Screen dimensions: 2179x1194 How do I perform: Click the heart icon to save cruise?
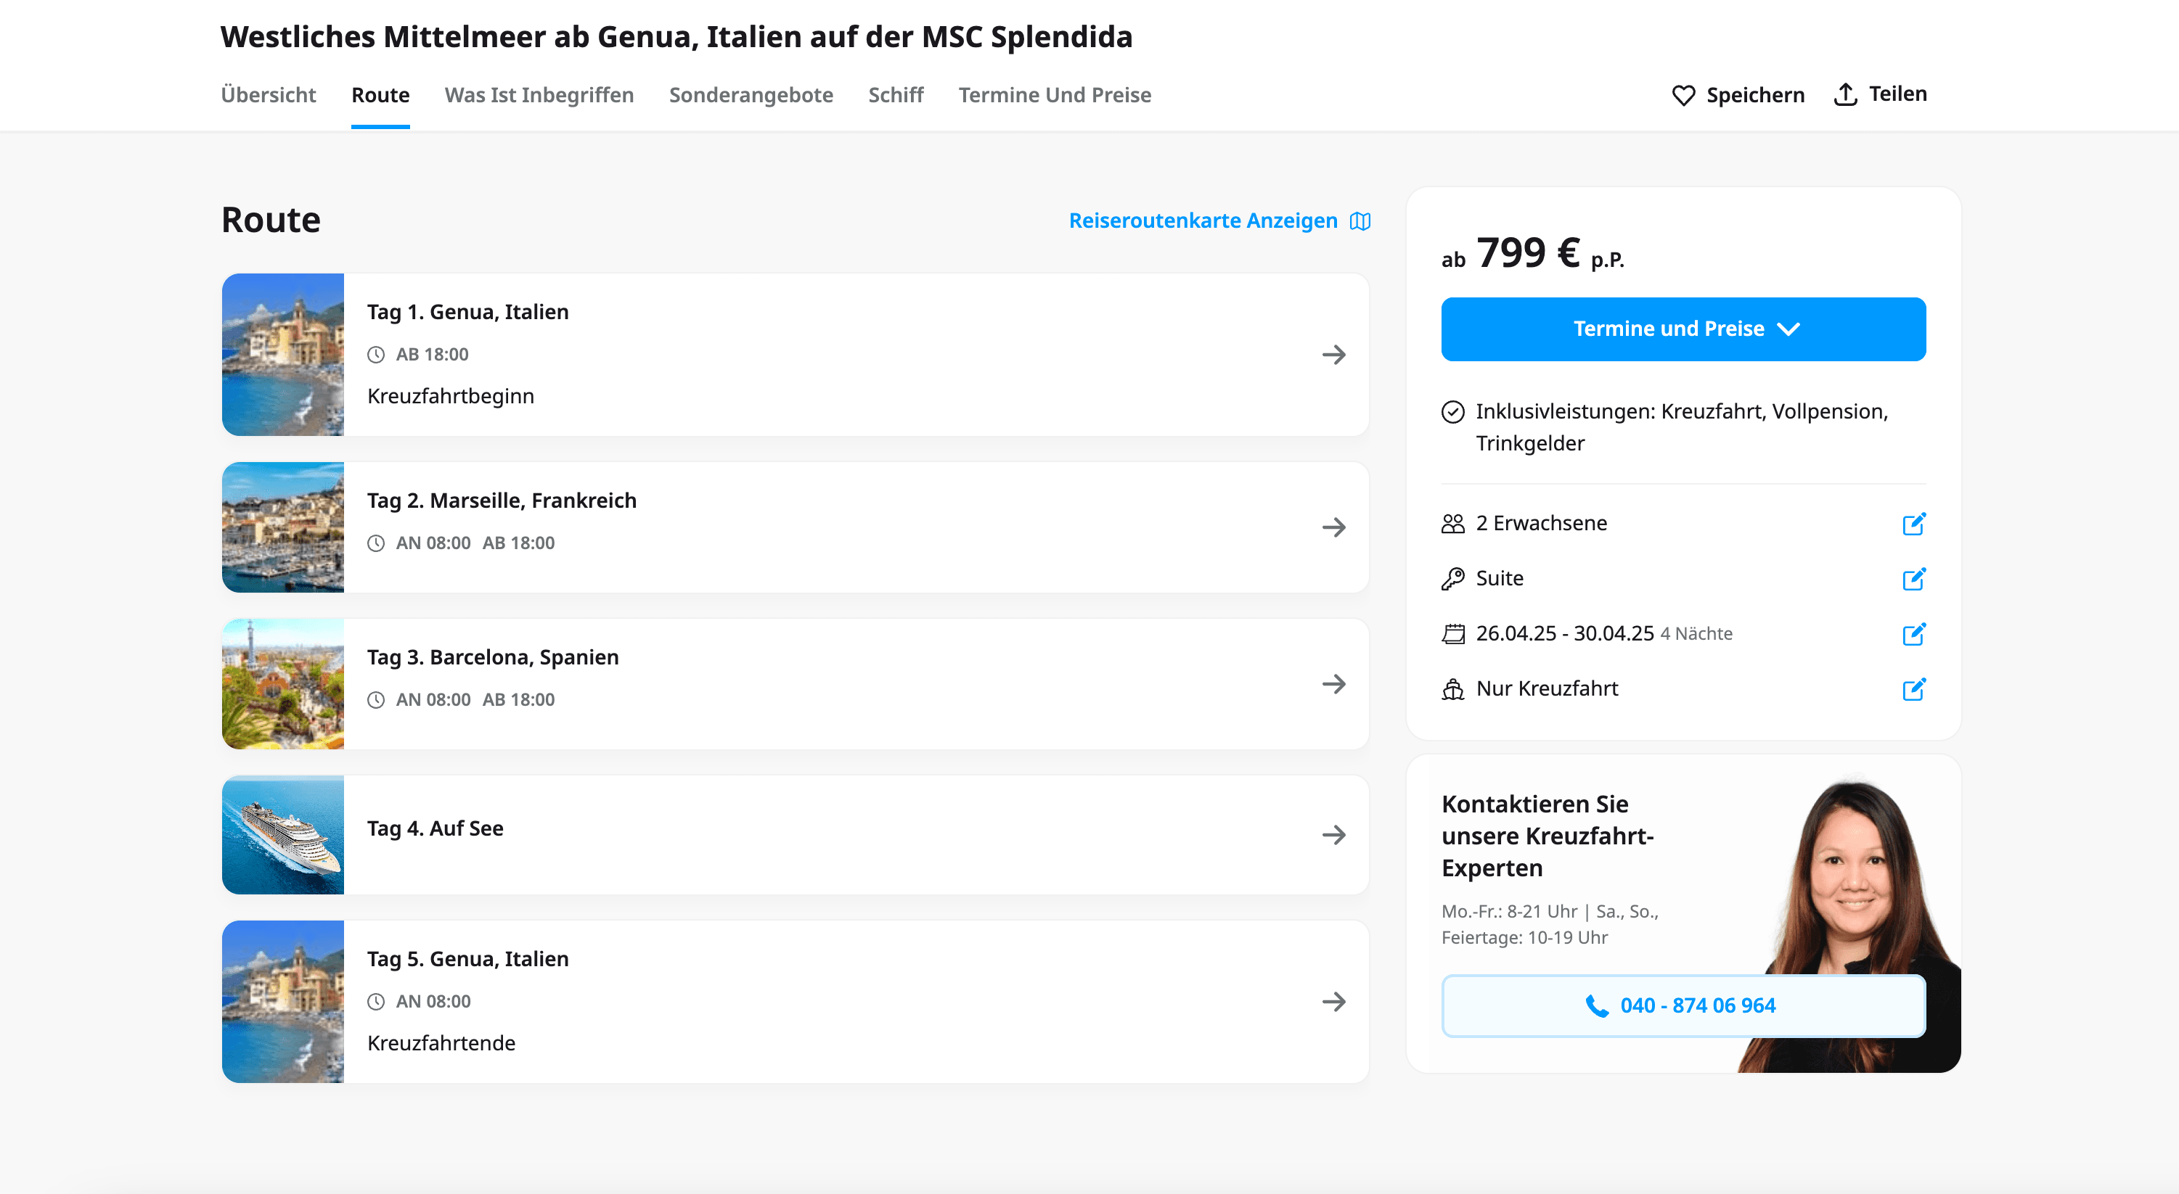pyautogui.click(x=1683, y=96)
